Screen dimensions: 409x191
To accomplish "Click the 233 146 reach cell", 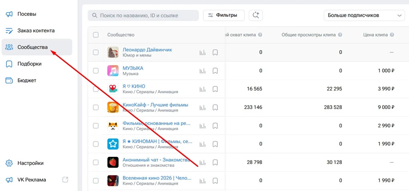I will point(253,107).
